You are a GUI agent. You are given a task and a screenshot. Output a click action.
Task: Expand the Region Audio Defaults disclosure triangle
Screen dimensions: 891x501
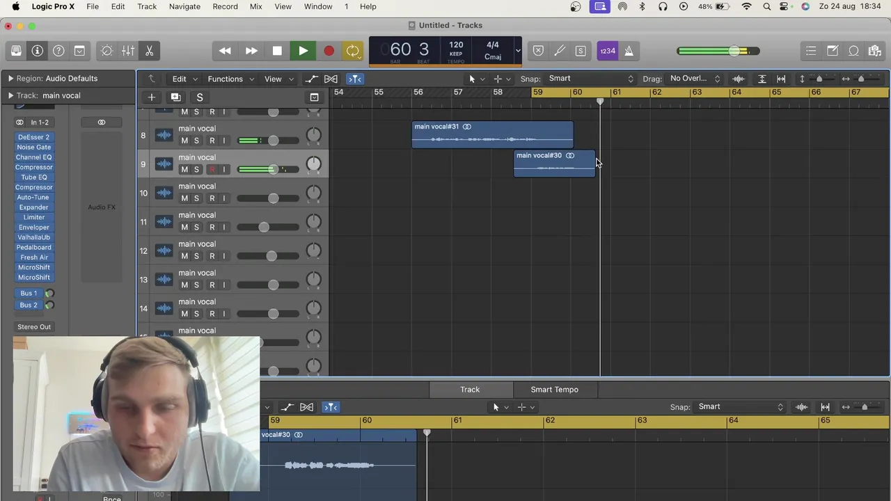tap(10, 79)
